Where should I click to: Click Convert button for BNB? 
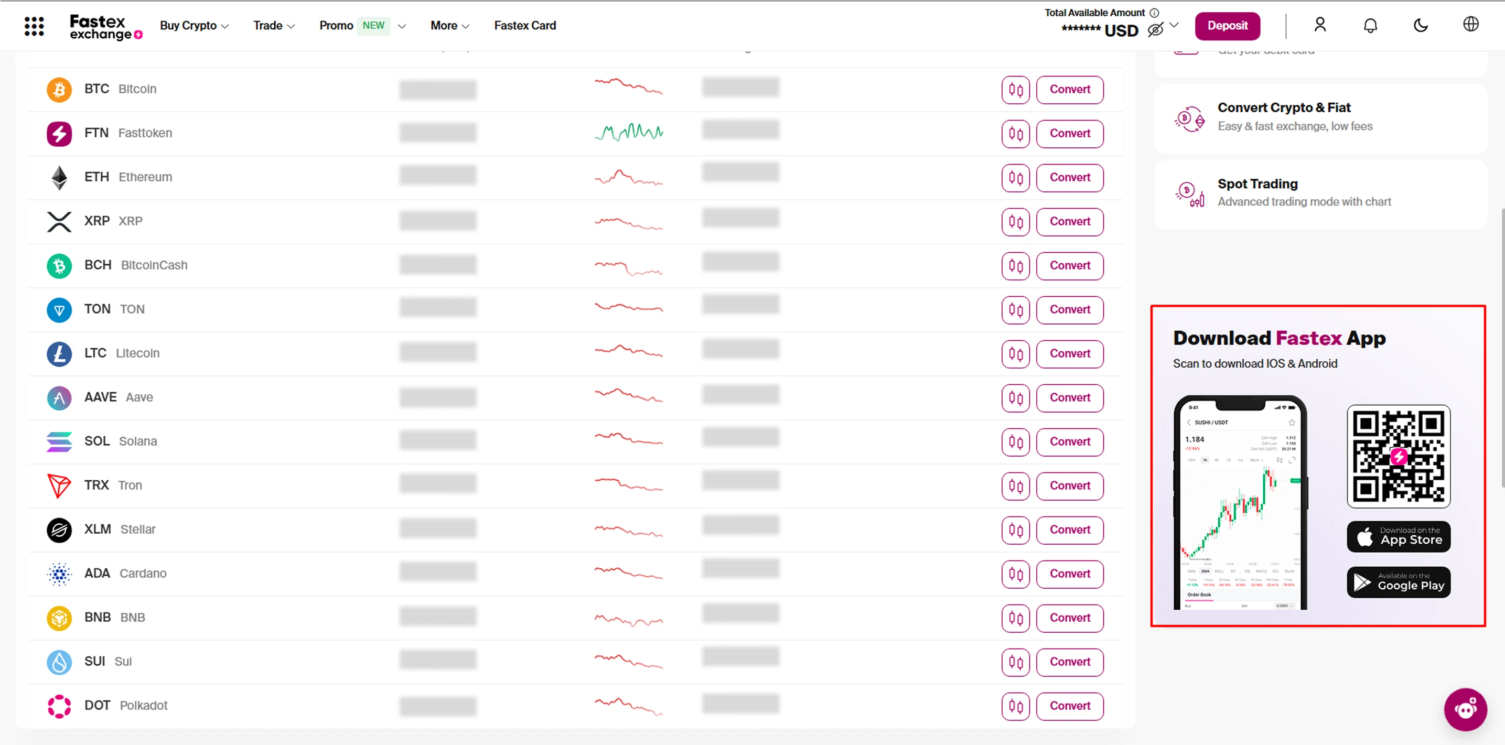point(1069,618)
